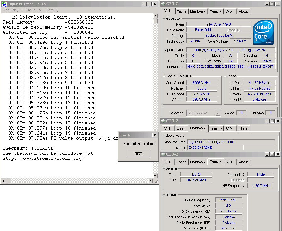The image size is (282, 231).
Task: Click the Core Voltage value 1.568 V
Action: pyautogui.click(x=240, y=41)
